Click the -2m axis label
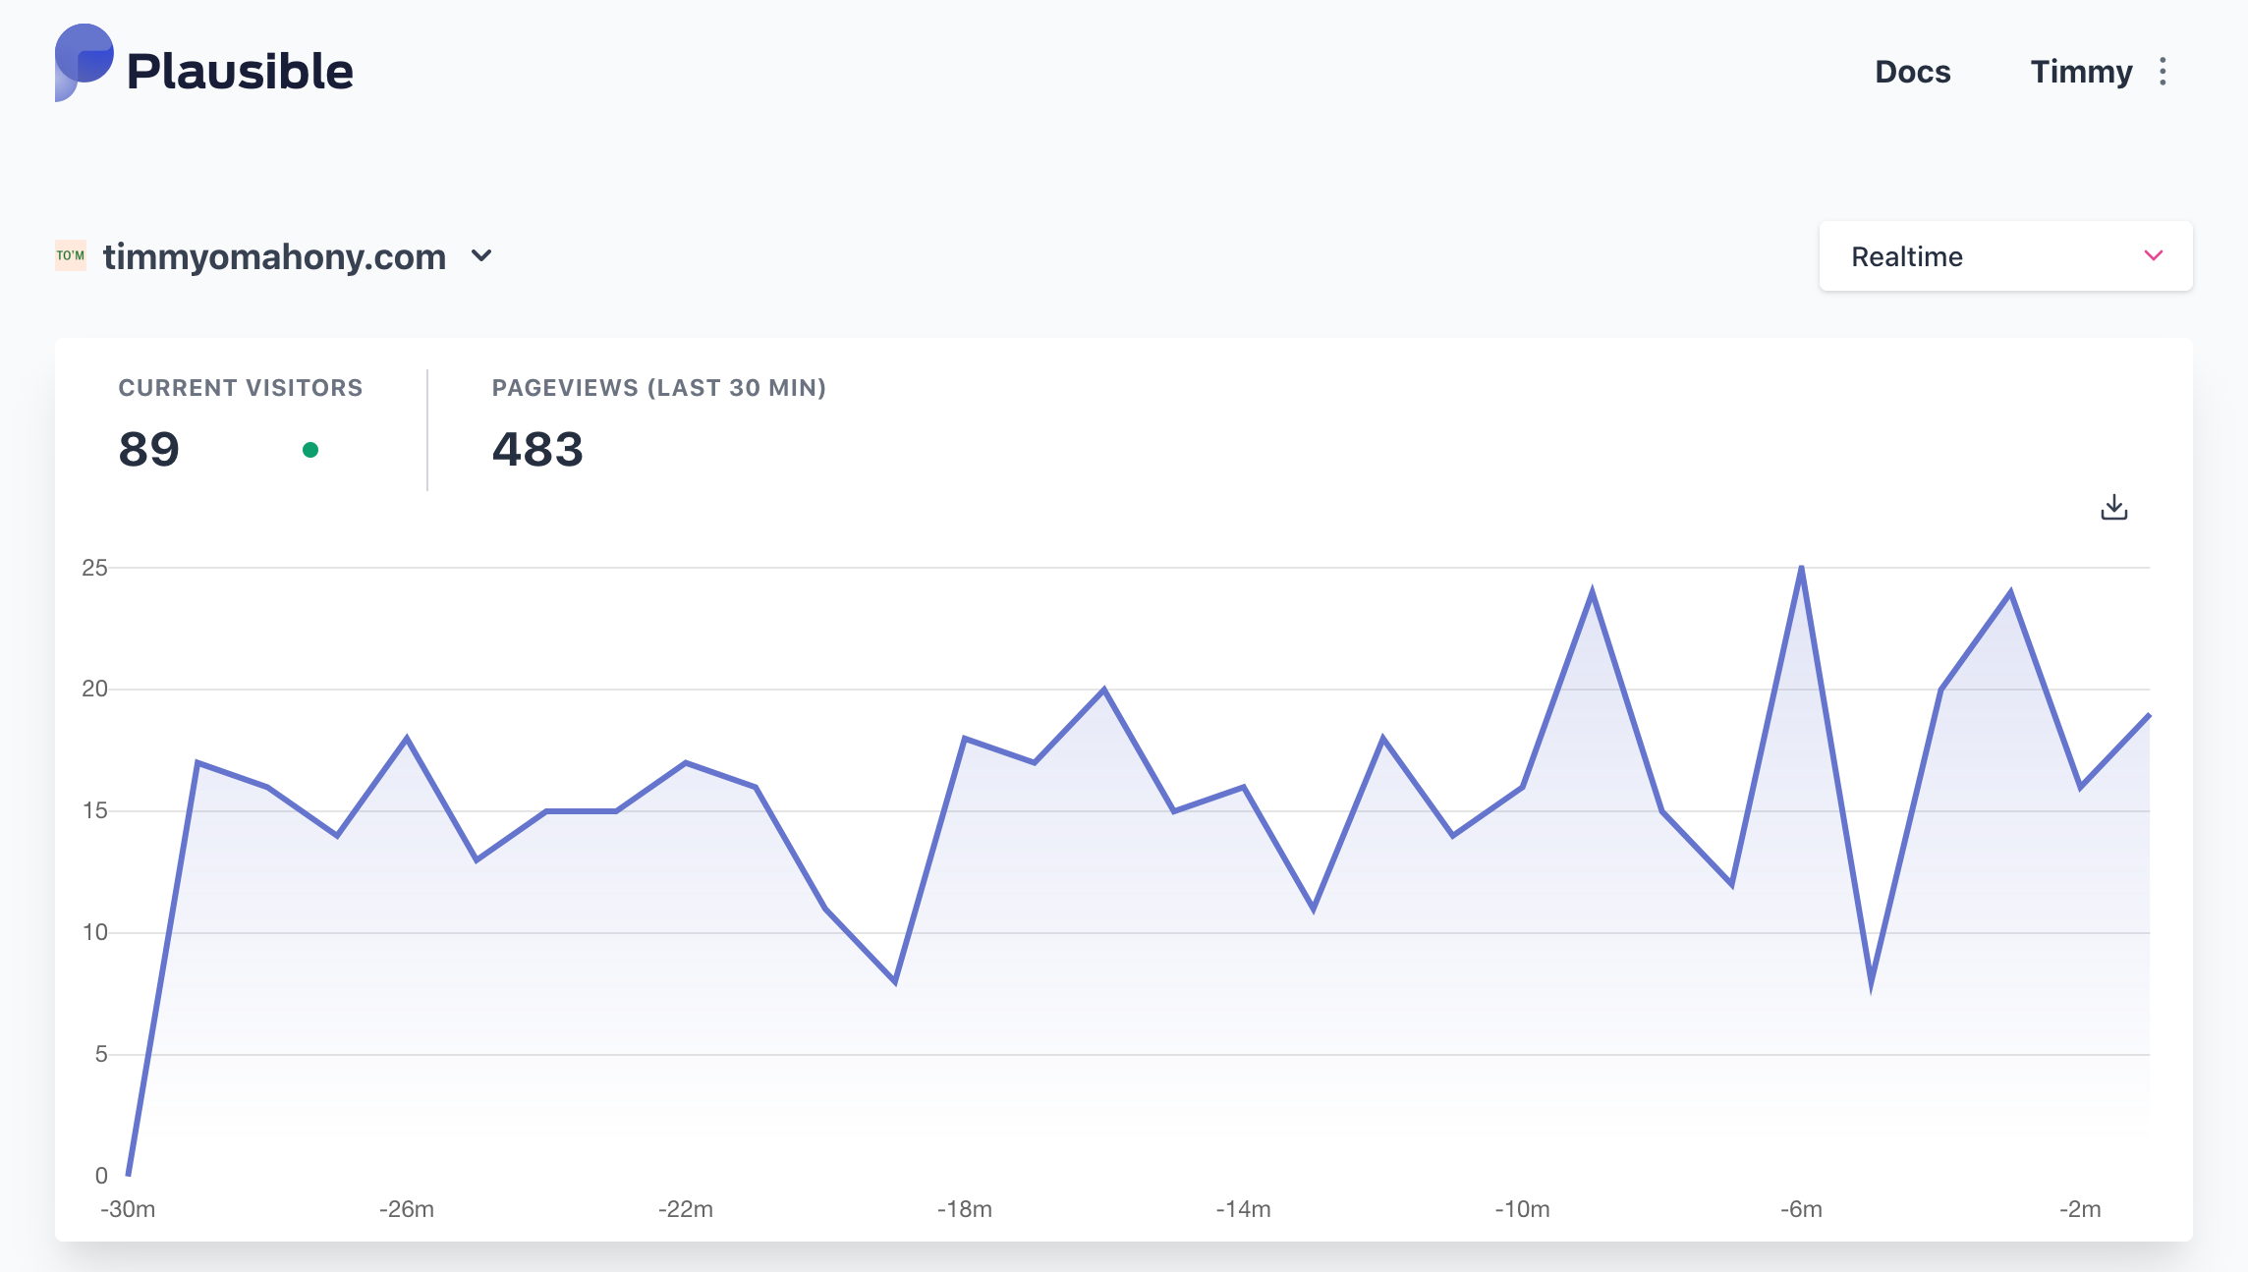2248x1272 pixels. (2080, 1209)
